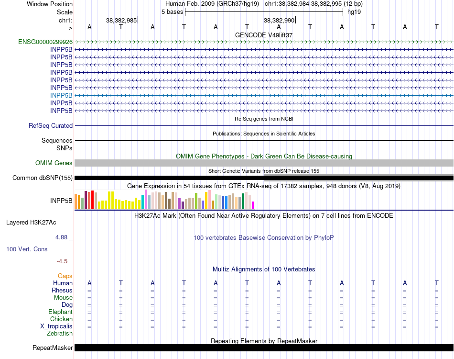This screenshot has height=359, width=454.
Task: Click the gray dbSNP variant bar
Action: coord(359,178)
